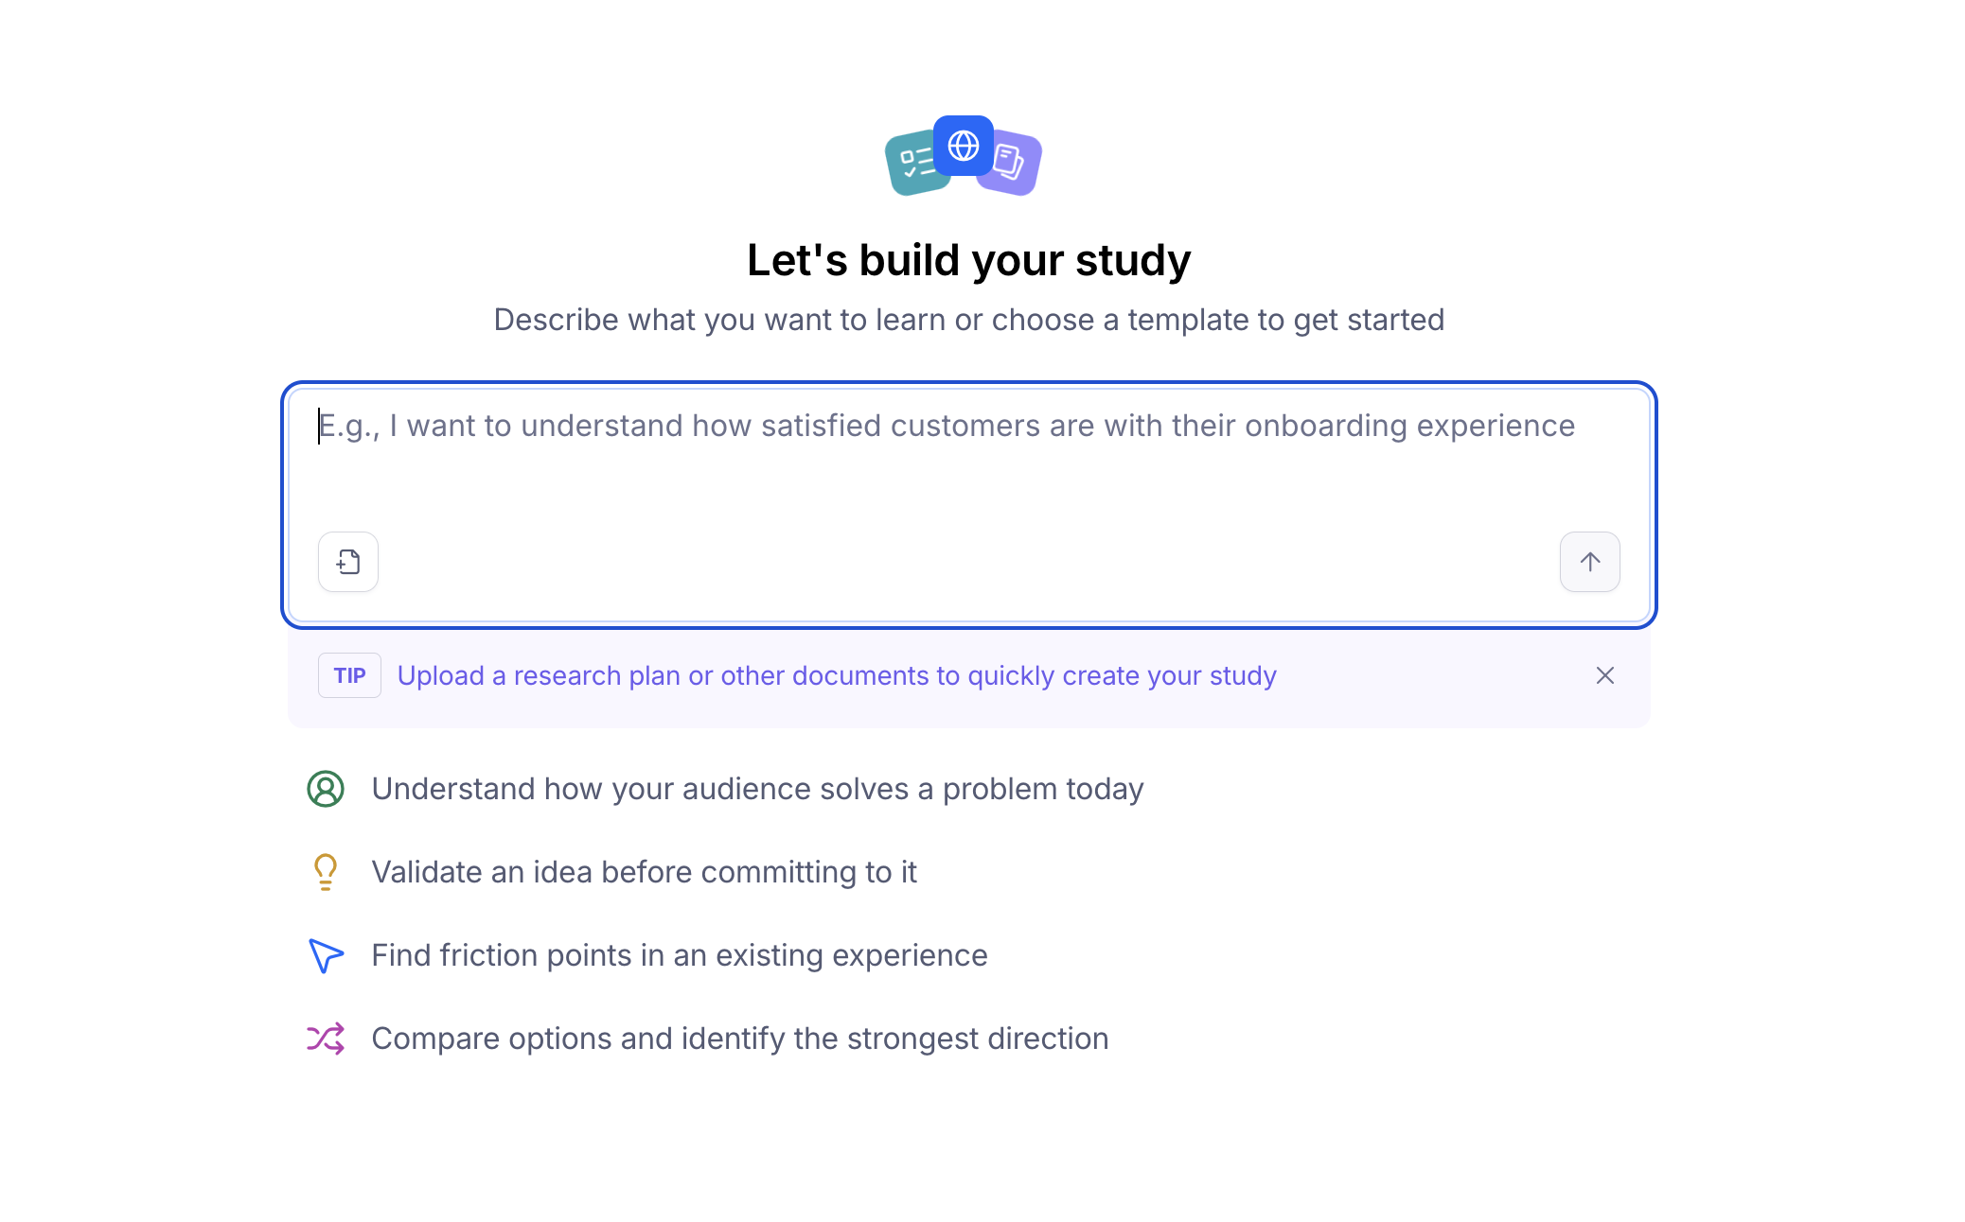Submit the prompt with the up arrow button
This screenshot has width=1965, height=1222.
pos(1590,562)
